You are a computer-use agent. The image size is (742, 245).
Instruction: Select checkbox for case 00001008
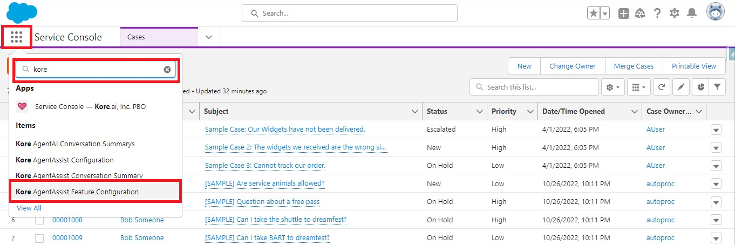pos(39,220)
